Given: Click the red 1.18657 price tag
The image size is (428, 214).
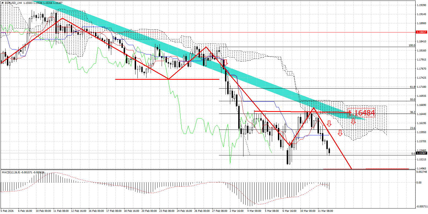Looking at the screenshot, I should click(x=421, y=32).
